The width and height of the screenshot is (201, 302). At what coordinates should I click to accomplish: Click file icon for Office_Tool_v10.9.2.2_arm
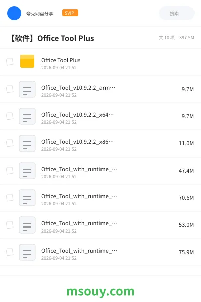[x=27, y=89]
